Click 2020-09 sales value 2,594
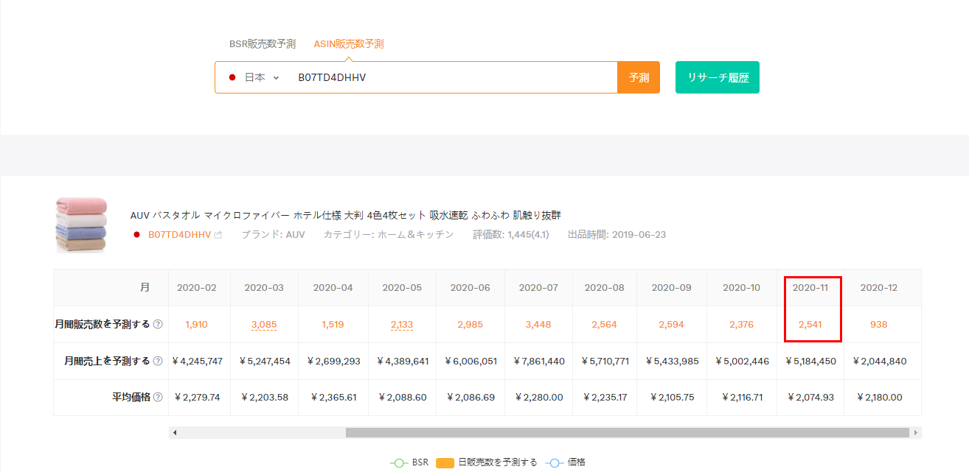This screenshot has height=472, width=969. pos(672,325)
